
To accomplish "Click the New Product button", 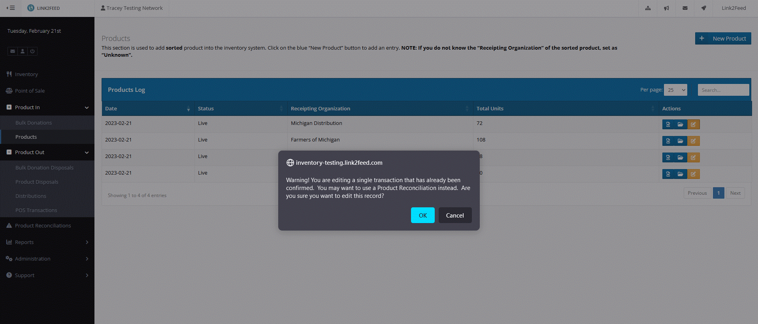I will (723, 39).
